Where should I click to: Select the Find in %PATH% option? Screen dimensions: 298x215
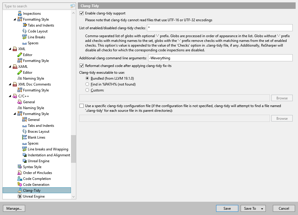88,84
